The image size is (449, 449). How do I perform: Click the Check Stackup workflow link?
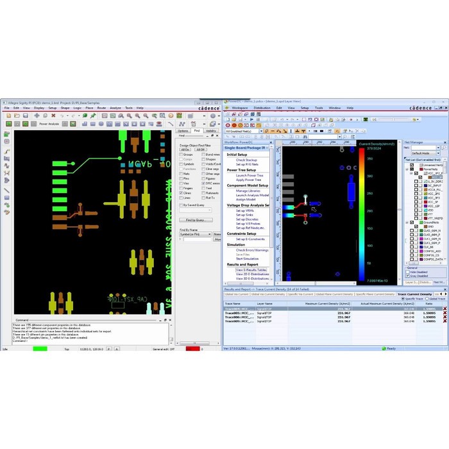click(246, 160)
